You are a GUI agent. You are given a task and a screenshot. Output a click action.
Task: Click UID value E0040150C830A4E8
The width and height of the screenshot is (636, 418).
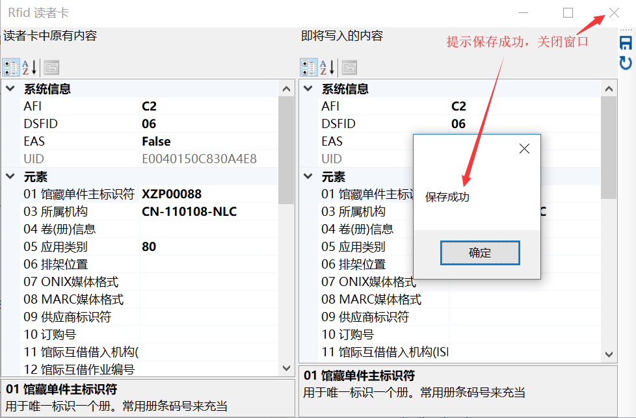tap(199, 159)
